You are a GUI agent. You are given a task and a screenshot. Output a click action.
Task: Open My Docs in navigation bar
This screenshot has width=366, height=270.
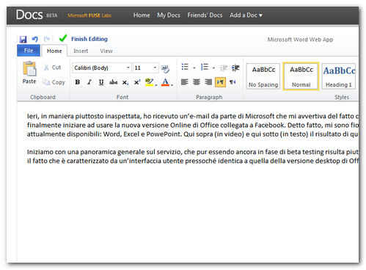pos(169,15)
